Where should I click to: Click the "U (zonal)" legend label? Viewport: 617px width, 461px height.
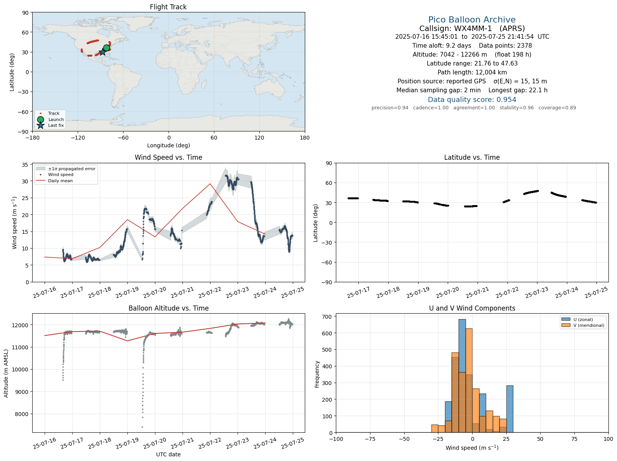click(x=583, y=319)
